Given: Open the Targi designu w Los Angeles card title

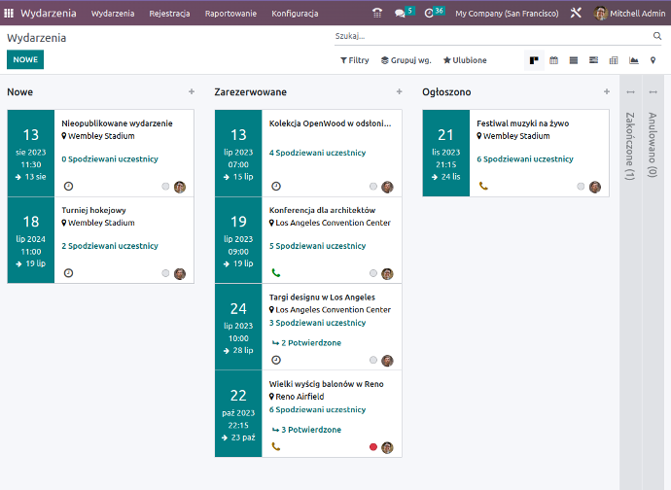Looking at the screenshot, I should click(322, 297).
